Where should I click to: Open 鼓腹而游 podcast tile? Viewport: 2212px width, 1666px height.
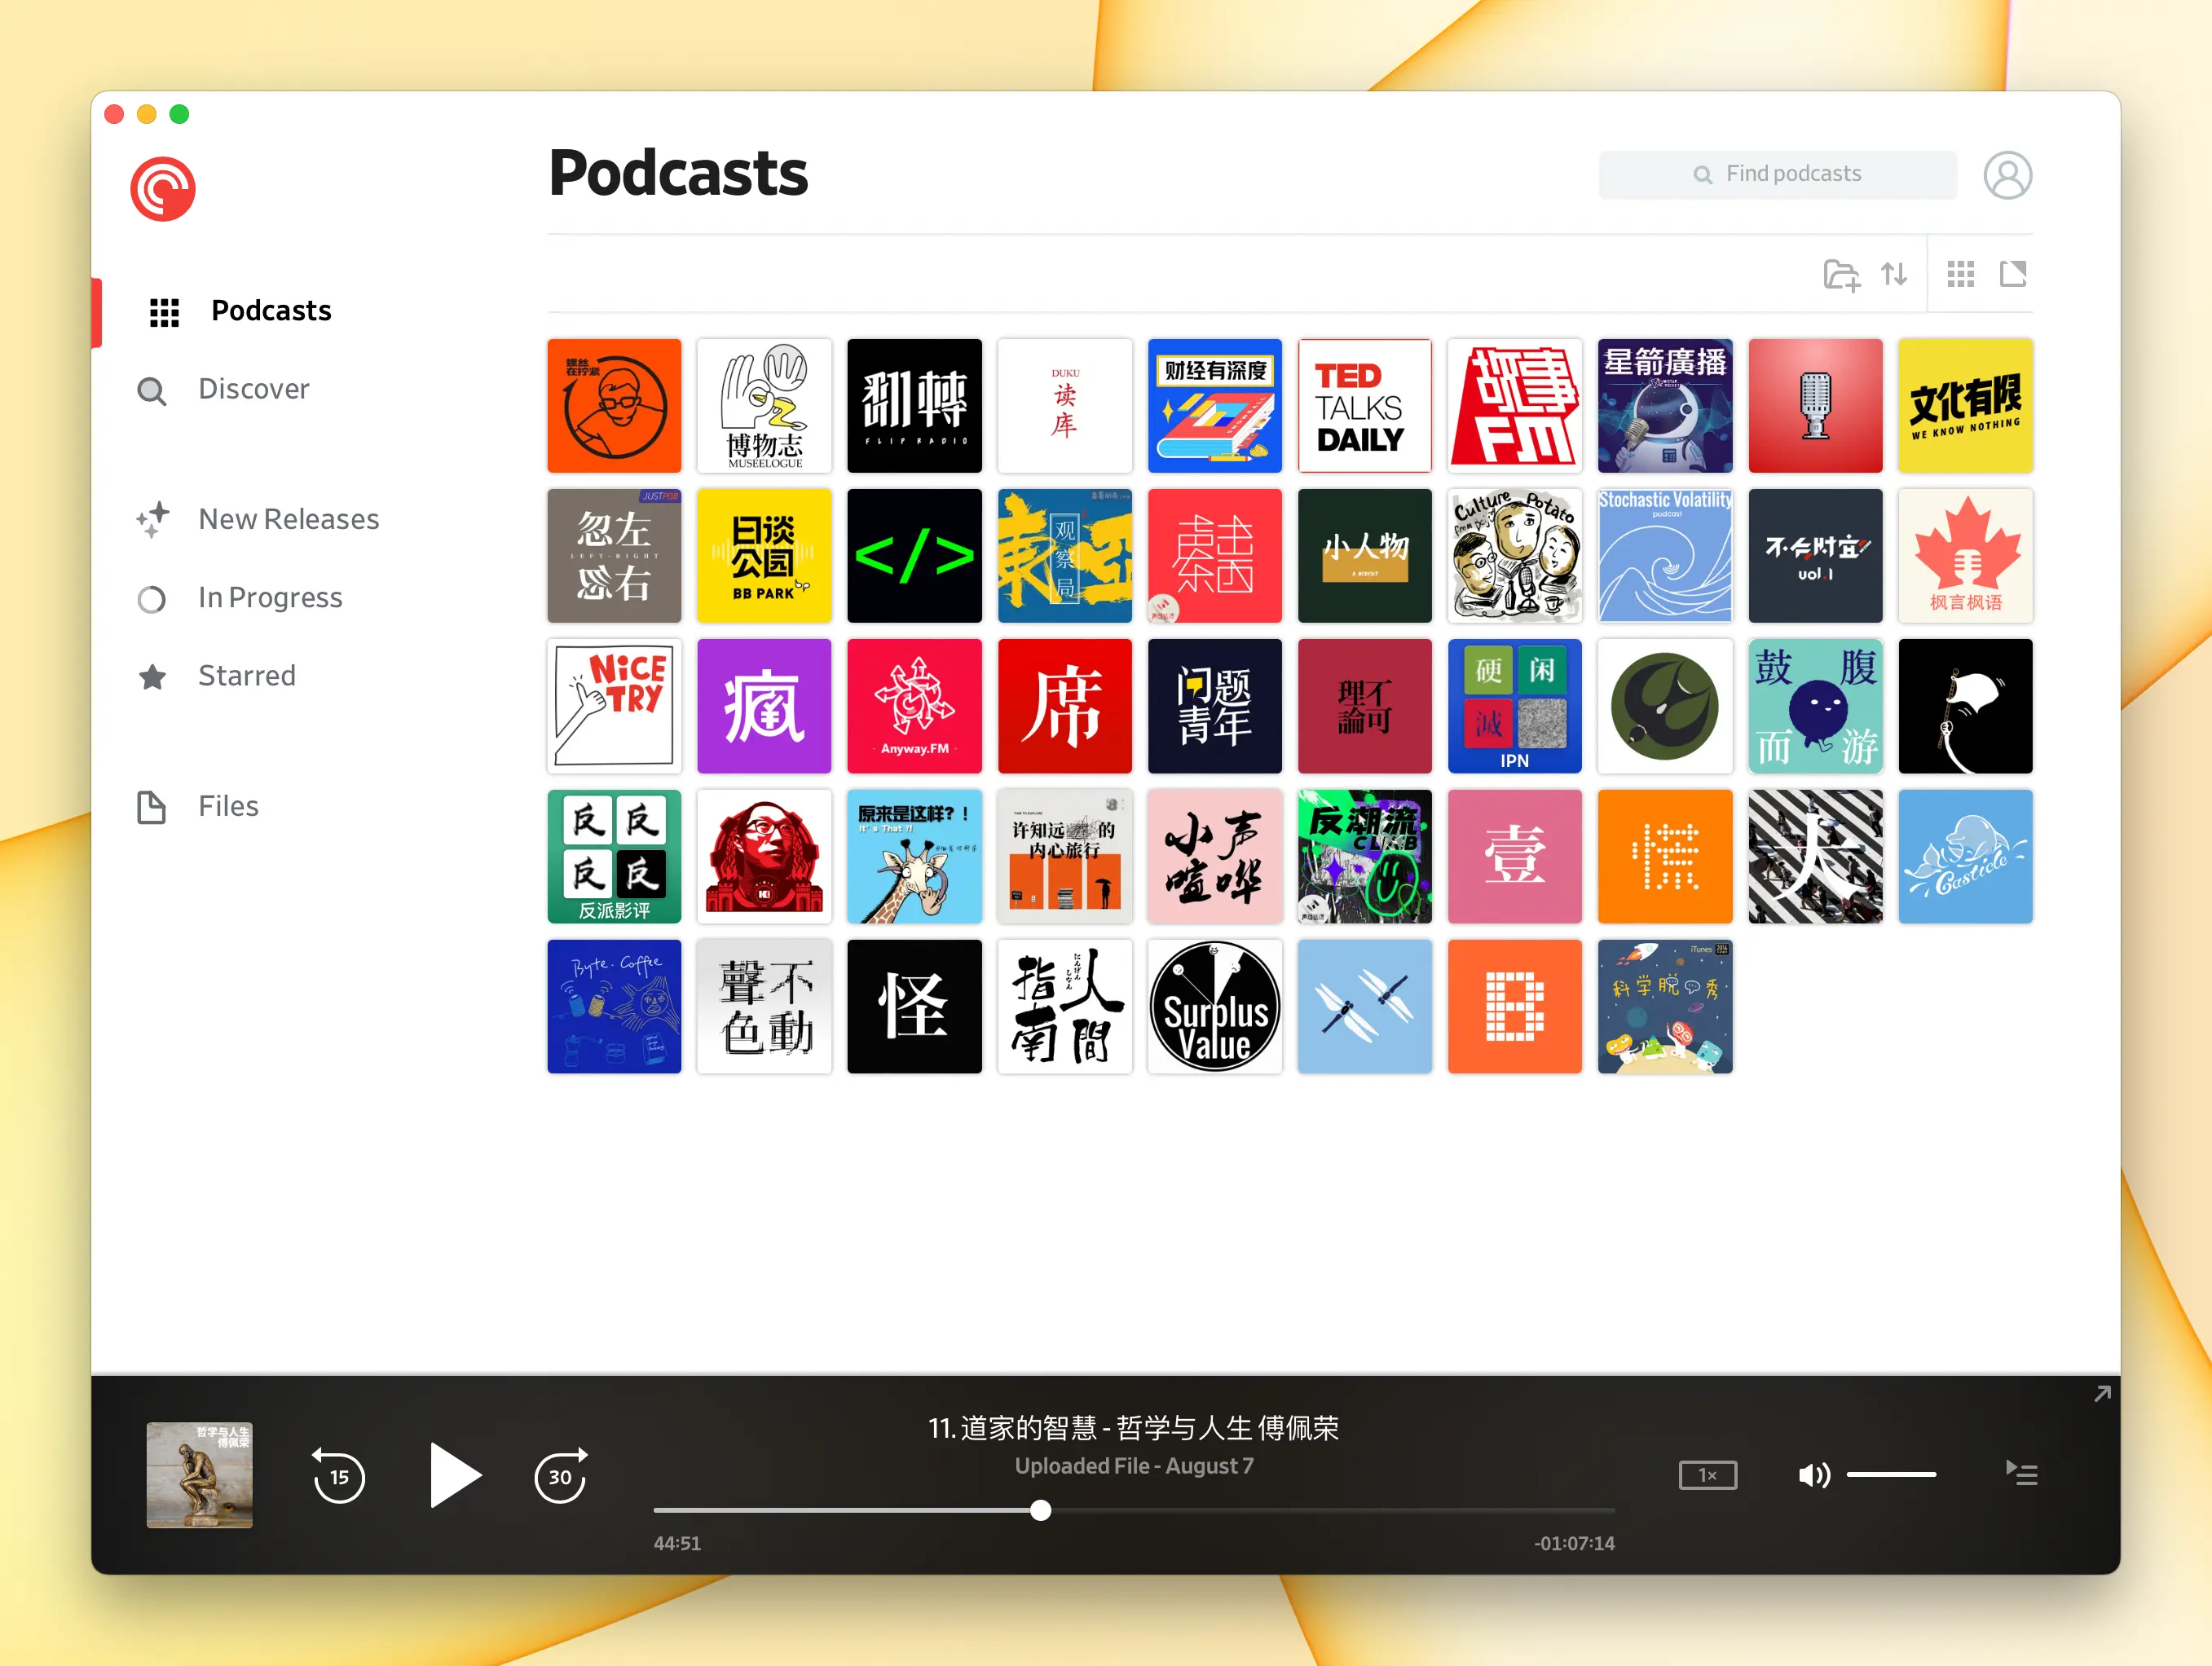click(x=1815, y=706)
